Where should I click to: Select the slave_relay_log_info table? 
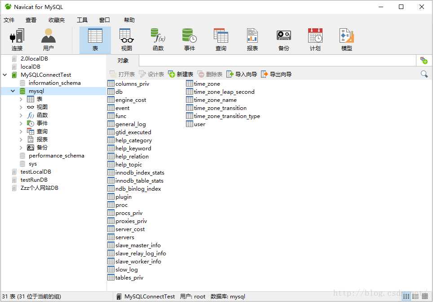pyautogui.click(x=141, y=253)
